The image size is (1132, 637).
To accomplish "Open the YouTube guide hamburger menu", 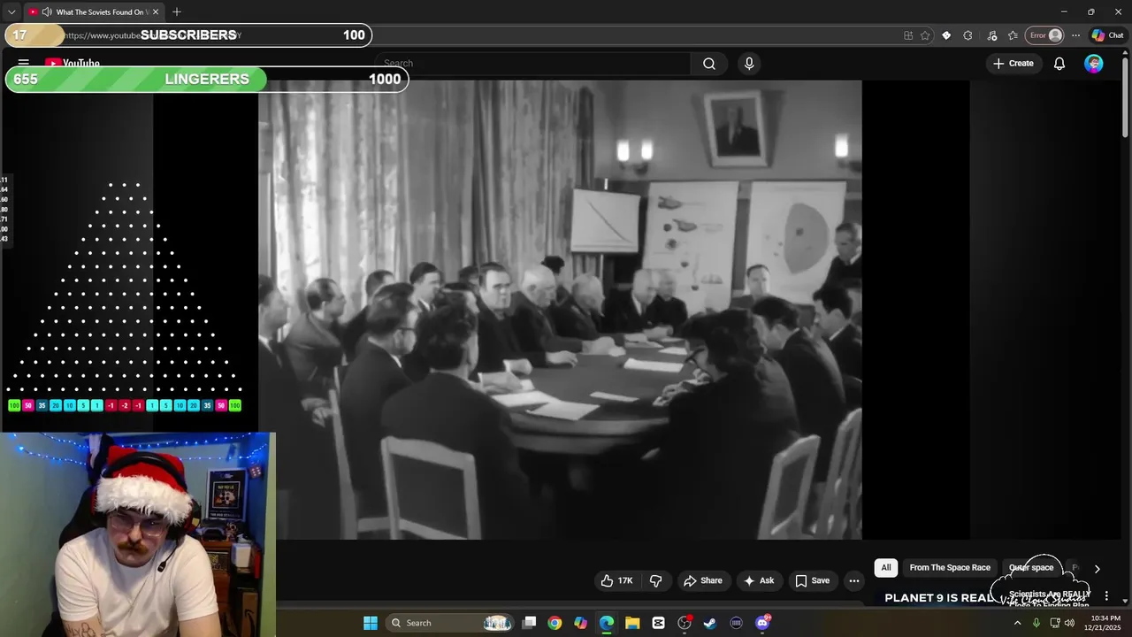I will coord(24,63).
